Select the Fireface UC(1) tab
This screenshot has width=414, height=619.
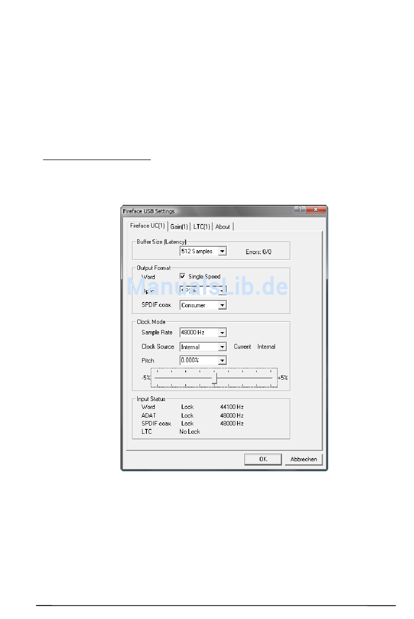147,226
